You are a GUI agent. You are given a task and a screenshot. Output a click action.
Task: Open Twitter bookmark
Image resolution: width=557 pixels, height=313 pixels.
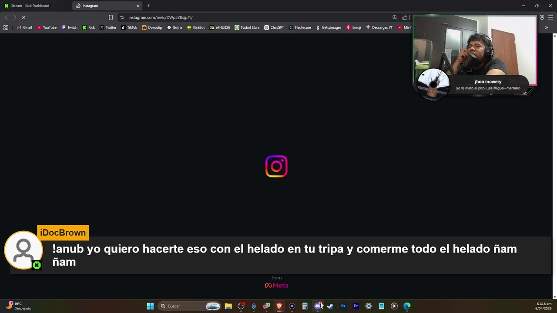click(x=108, y=27)
